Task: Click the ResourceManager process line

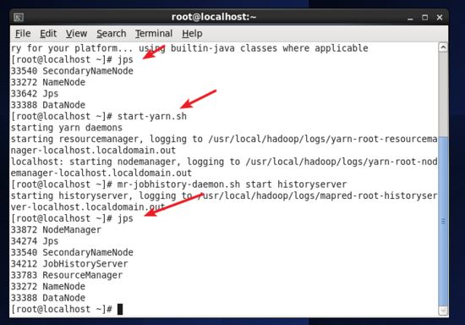Action: pos(67,275)
